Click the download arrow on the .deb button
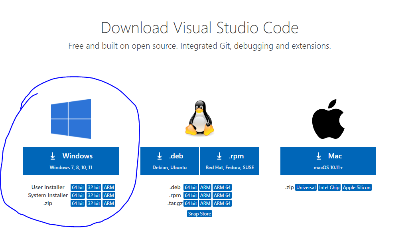The image size is (414, 231). 160,156
